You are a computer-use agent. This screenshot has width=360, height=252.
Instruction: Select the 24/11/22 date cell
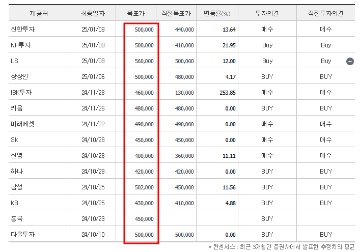click(x=93, y=124)
